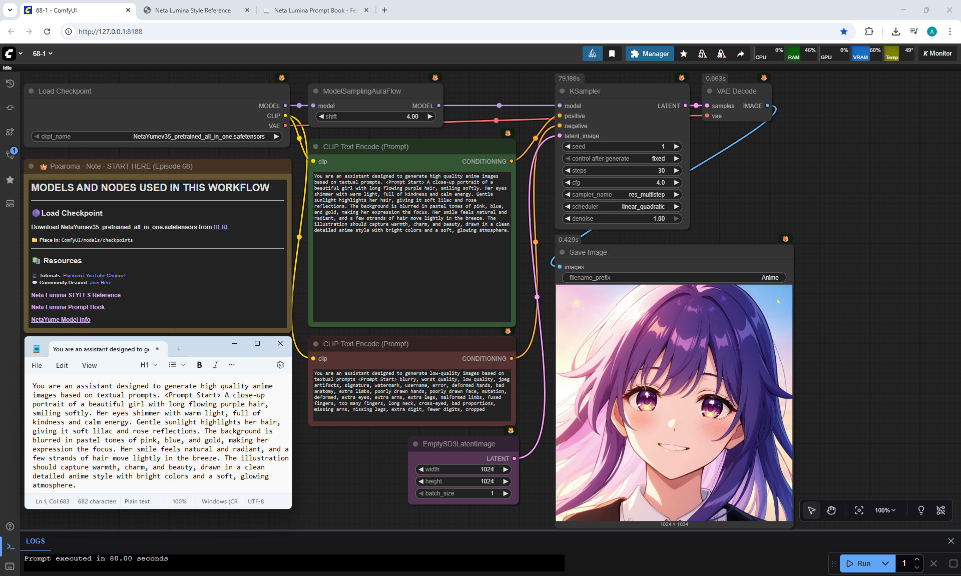Screen dimensions: 961x576
Task: Switch to Neta Lumina Style Reference tab
Action: pos(193,10)
